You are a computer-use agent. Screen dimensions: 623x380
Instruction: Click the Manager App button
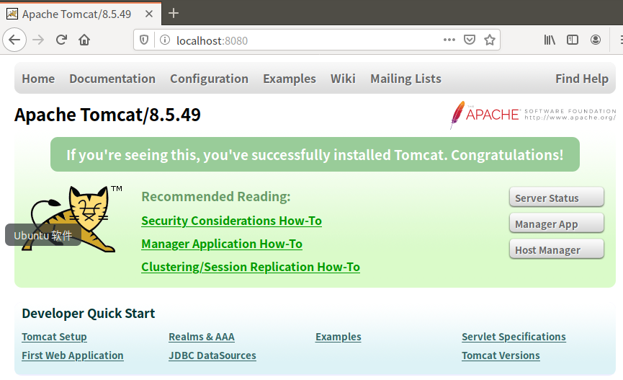pyautogui.click(x=557, y=224)
